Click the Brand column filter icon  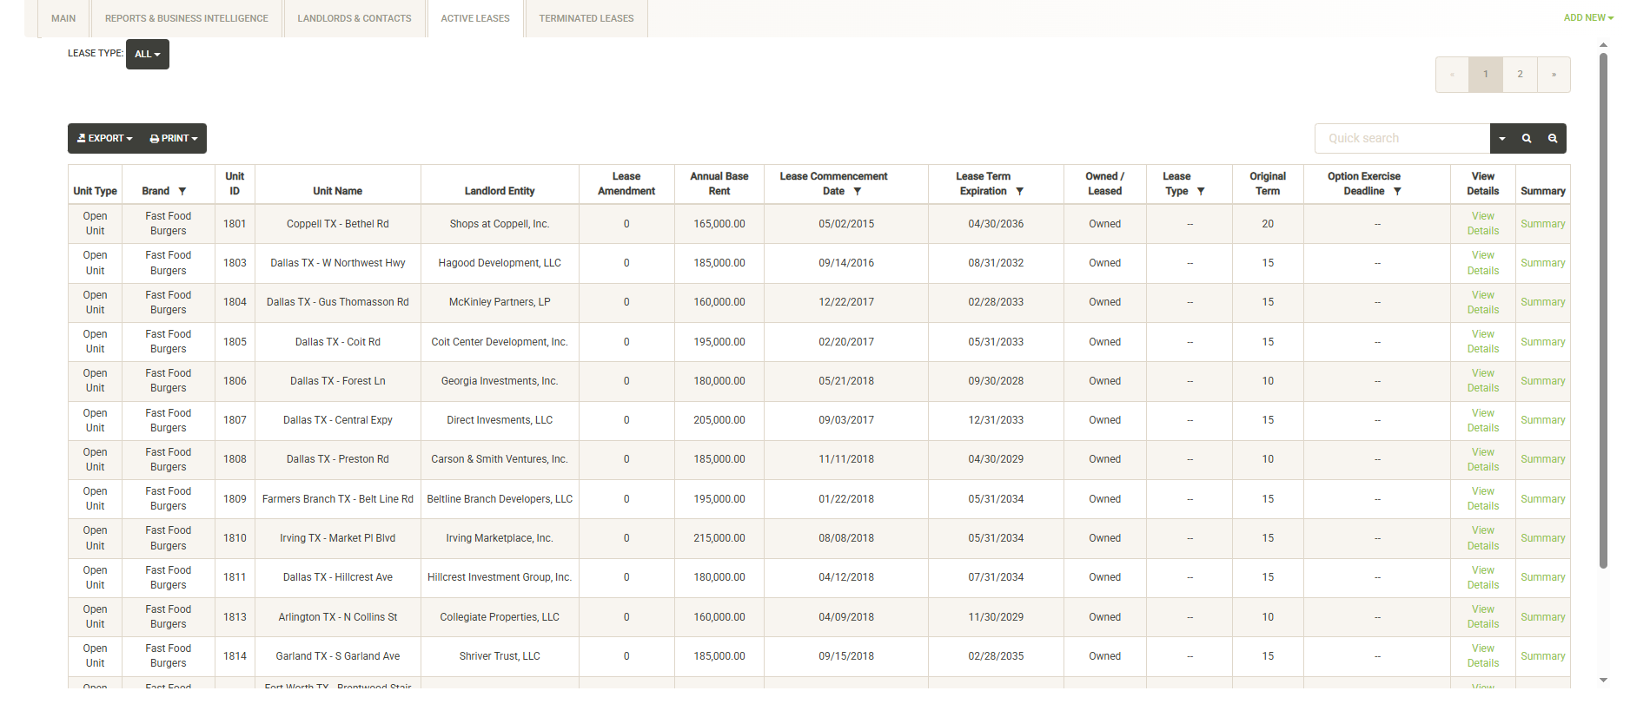182,191
